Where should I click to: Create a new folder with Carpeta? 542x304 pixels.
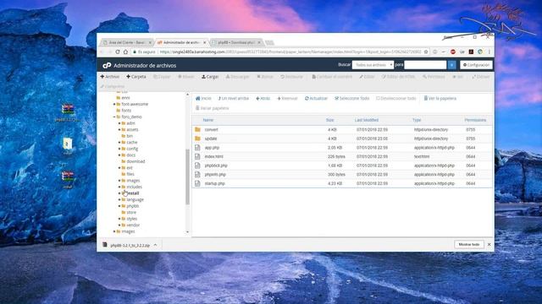click(136, 77)
